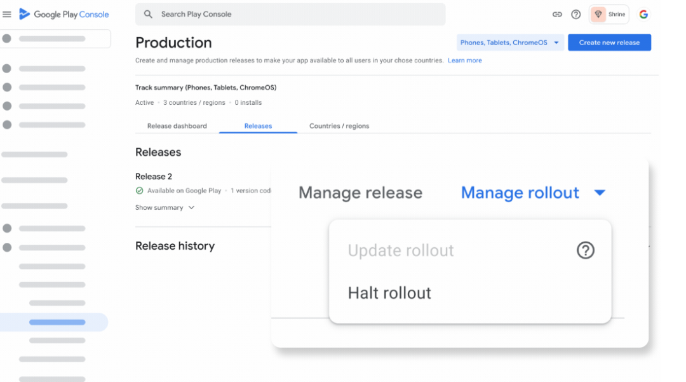
Task: Click the Release history heading
Action: coord(175,246)
